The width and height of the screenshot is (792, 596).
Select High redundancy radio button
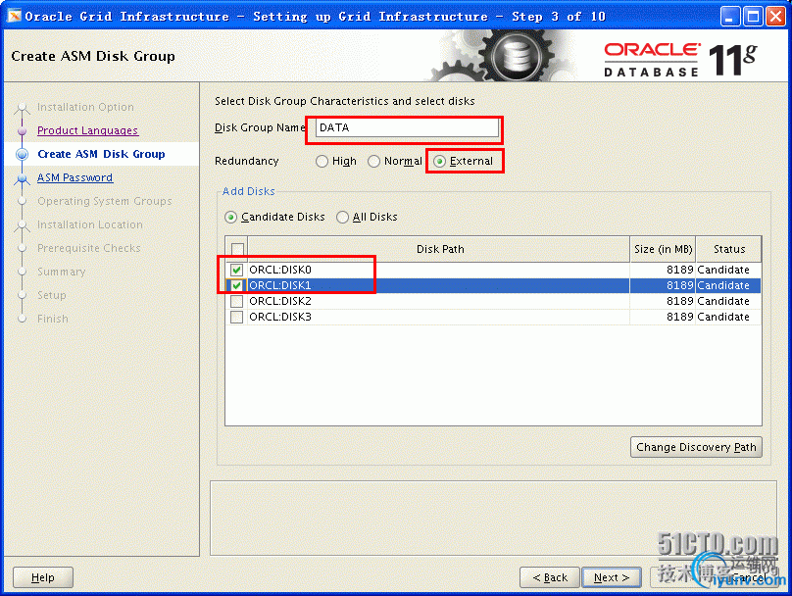click(322, 161)
